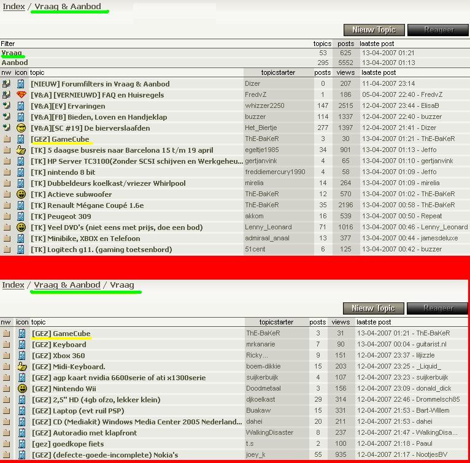470x463 pixels.
Task: Open the [V&A][EV] Ervaringen topic
Action: 68,106
